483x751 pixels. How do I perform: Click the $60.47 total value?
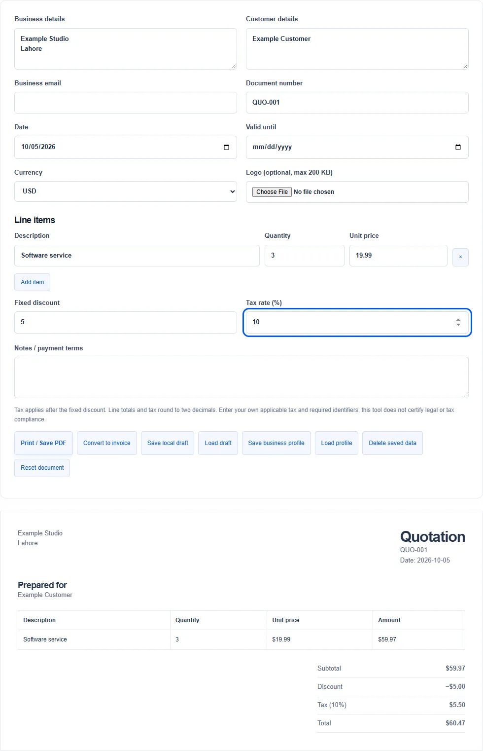[x=455, y=723]
